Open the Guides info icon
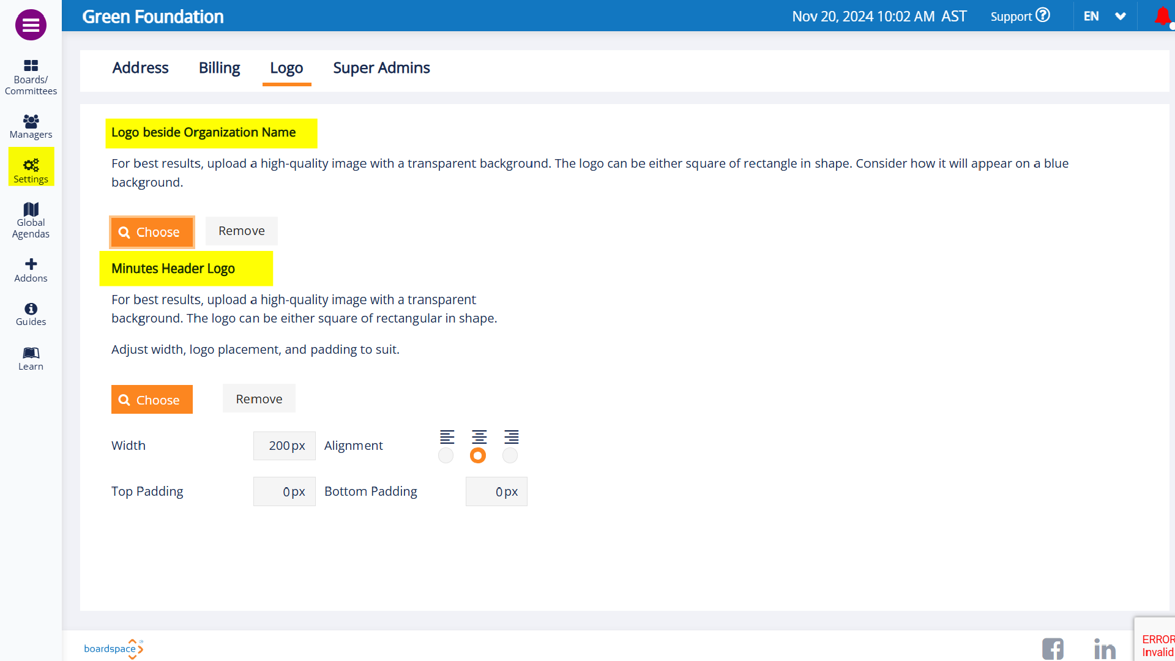 31,314
